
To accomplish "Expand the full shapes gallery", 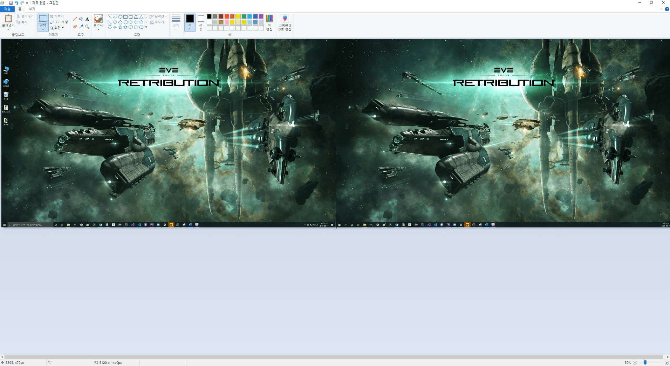I will (x=146, y=27).
